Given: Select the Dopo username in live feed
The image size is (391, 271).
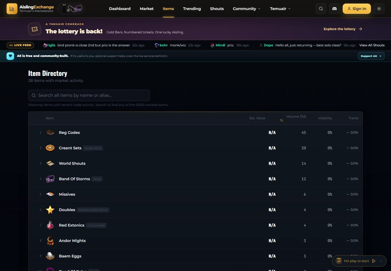Looking at the screenshot, I should click(269, 45).
